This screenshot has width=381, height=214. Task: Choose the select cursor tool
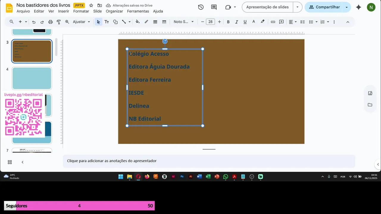[x=99, y=22]
